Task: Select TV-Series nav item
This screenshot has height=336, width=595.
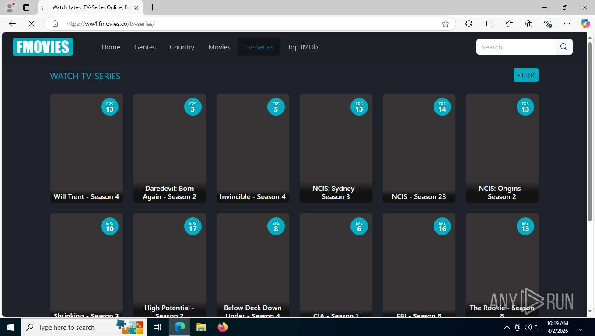Action: coord(259,47)
